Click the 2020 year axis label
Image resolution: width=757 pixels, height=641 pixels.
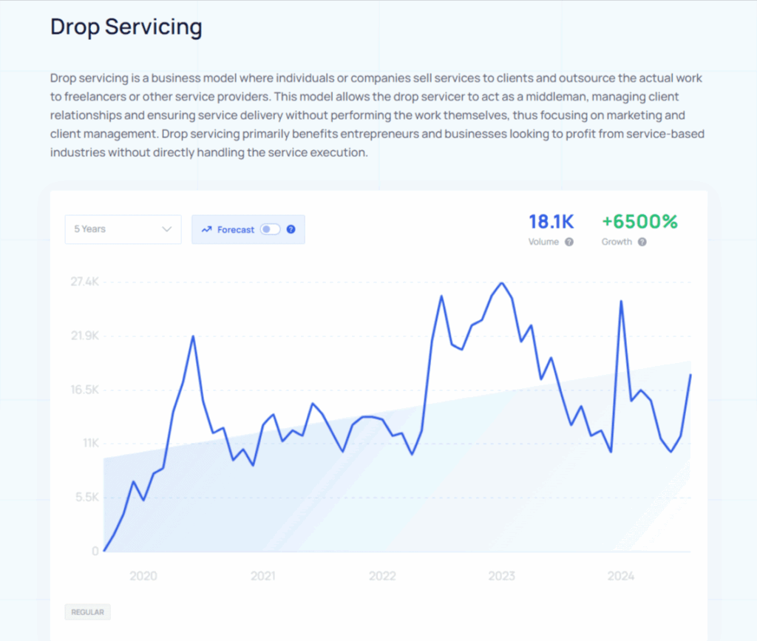[144, 576]
